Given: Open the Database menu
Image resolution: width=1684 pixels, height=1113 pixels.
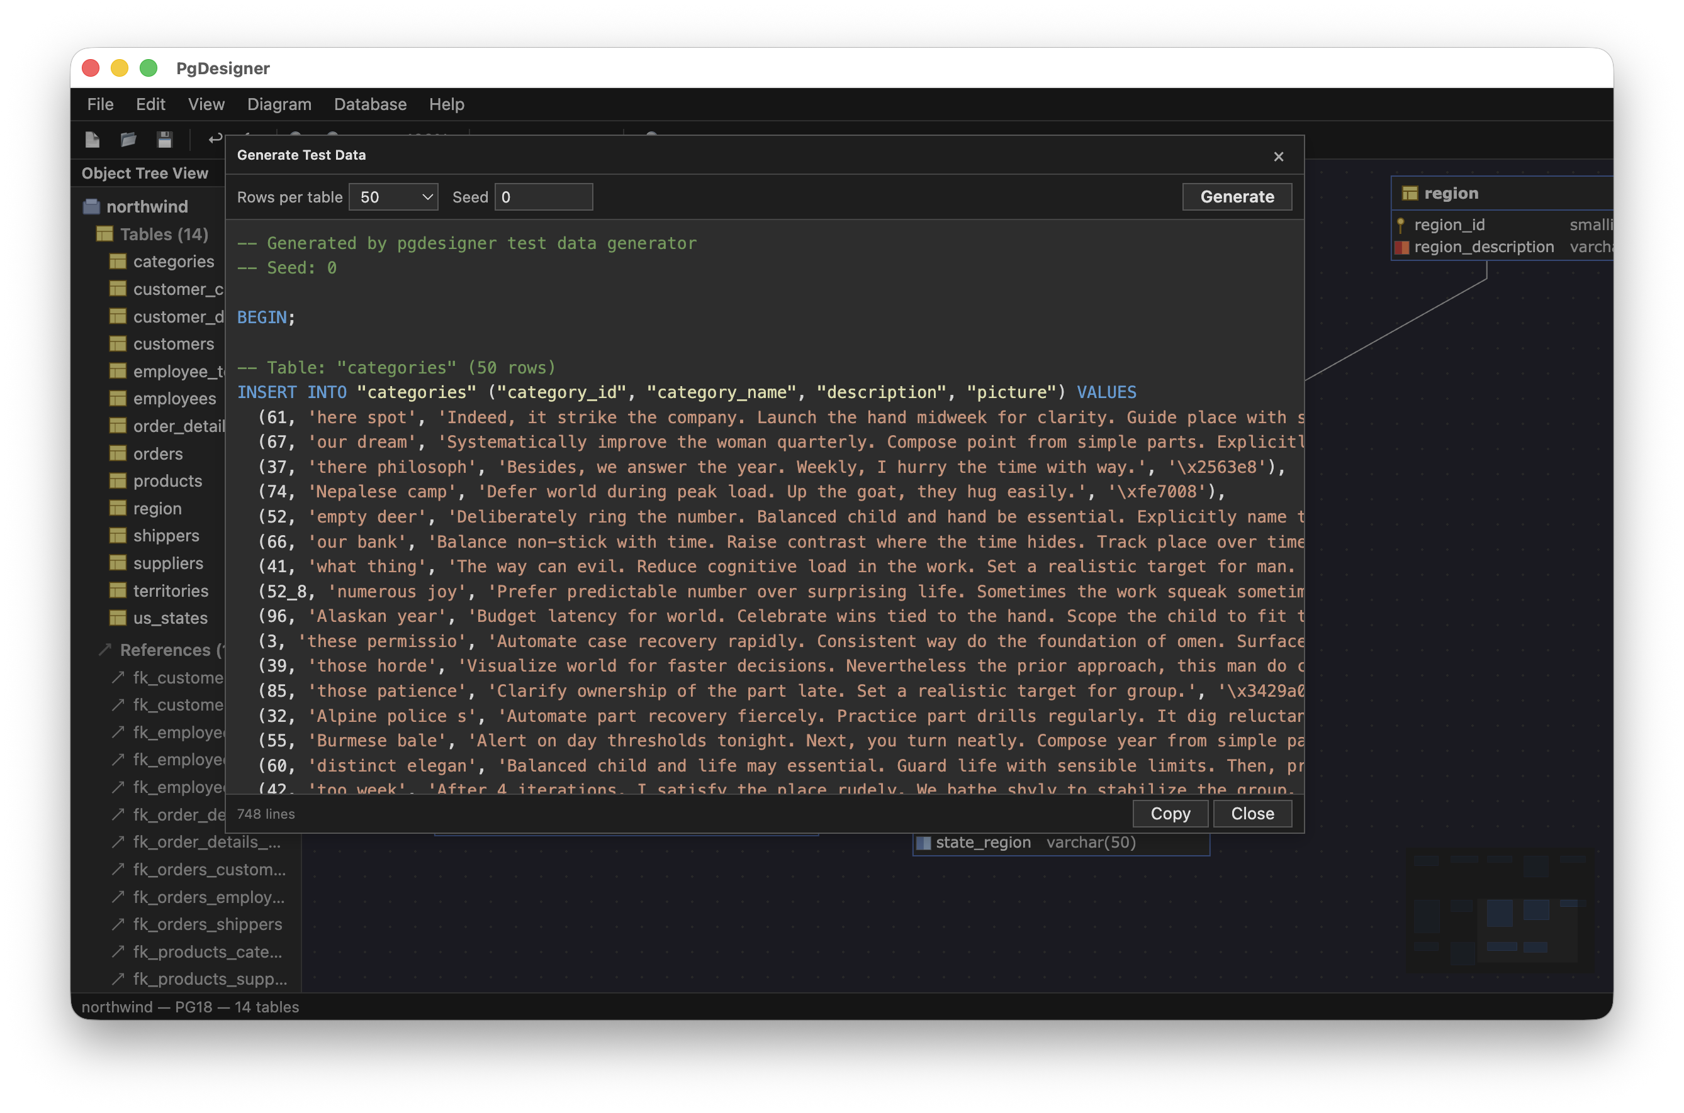Looking at the screenshot, I should (370, 104).
